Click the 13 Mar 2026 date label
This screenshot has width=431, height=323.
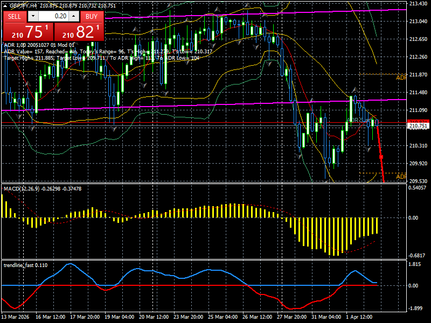tap(15, 317)
